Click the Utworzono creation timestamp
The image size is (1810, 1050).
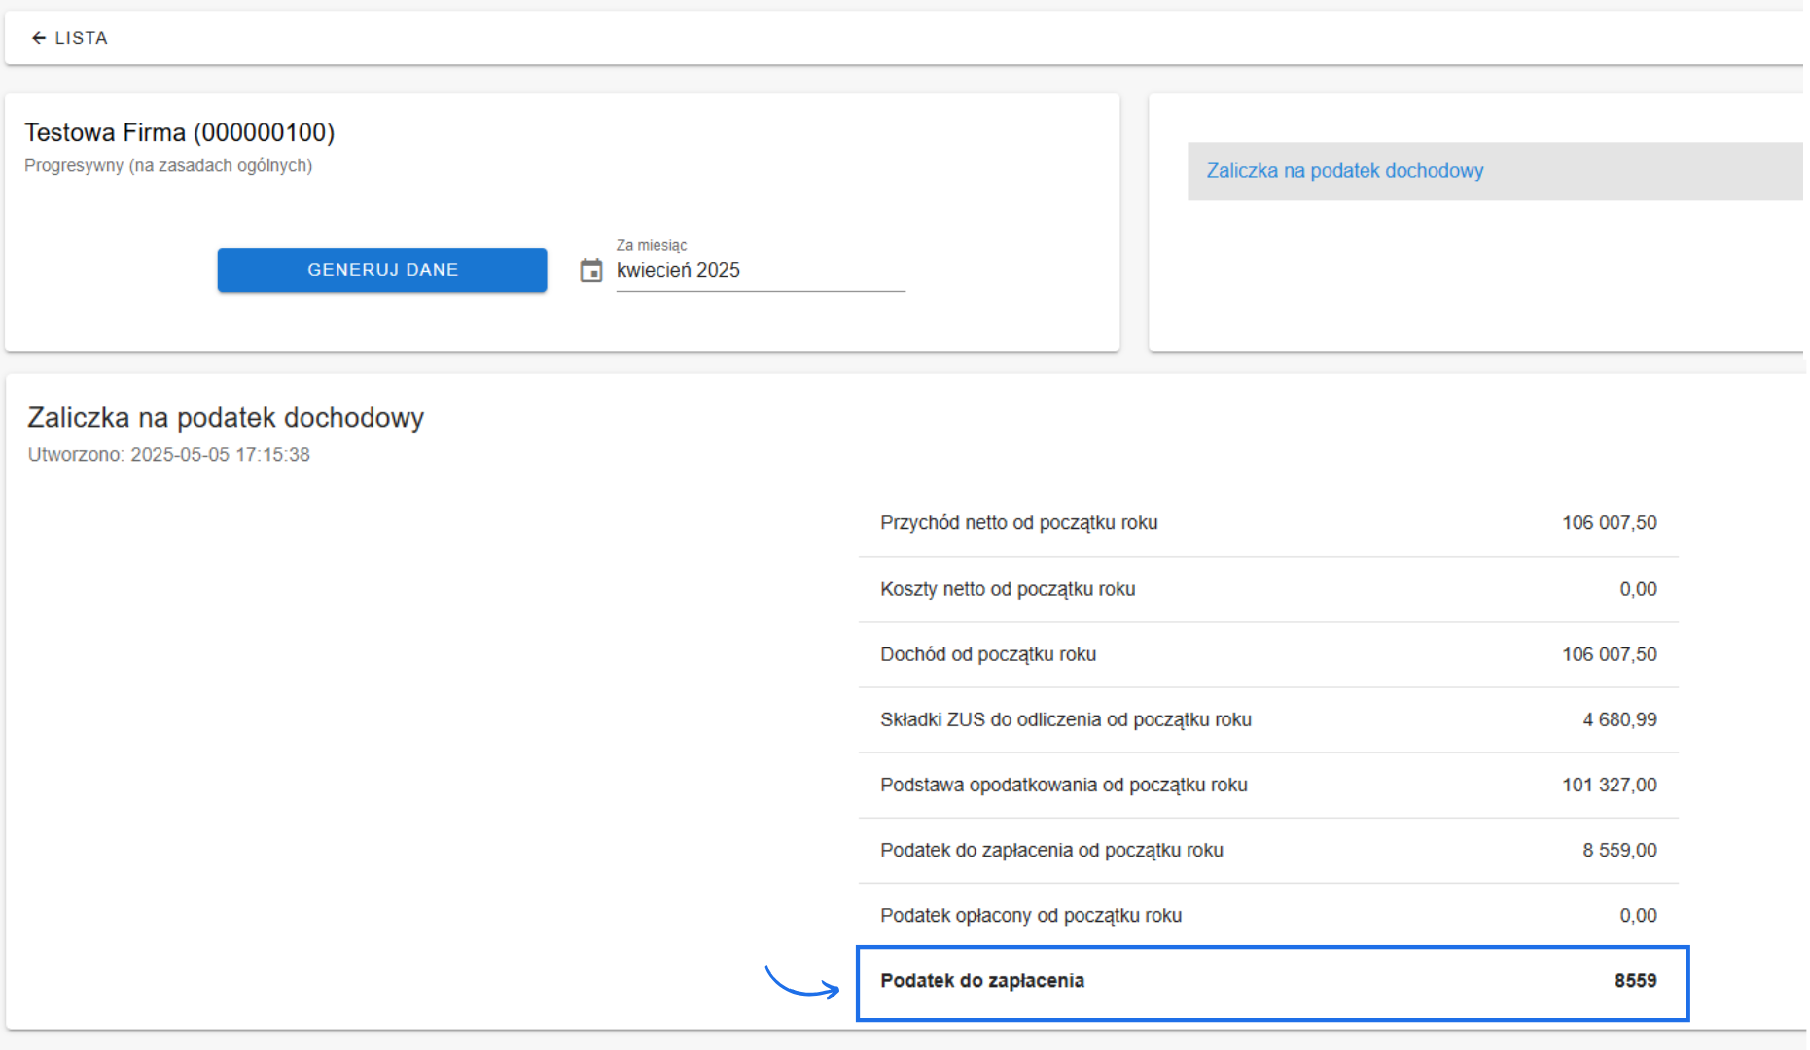coord(168,455)
